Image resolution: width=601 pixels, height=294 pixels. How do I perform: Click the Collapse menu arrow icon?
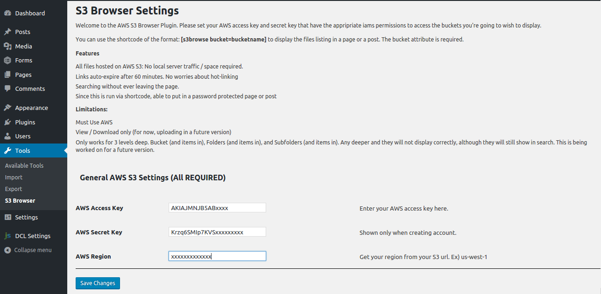pos(7,250)
